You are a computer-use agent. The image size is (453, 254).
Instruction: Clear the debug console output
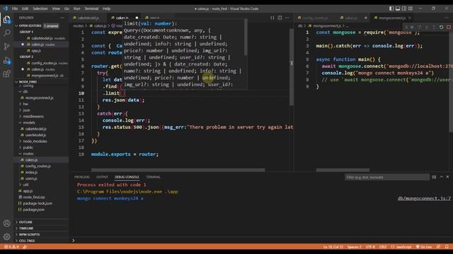(x=434, y=177)
